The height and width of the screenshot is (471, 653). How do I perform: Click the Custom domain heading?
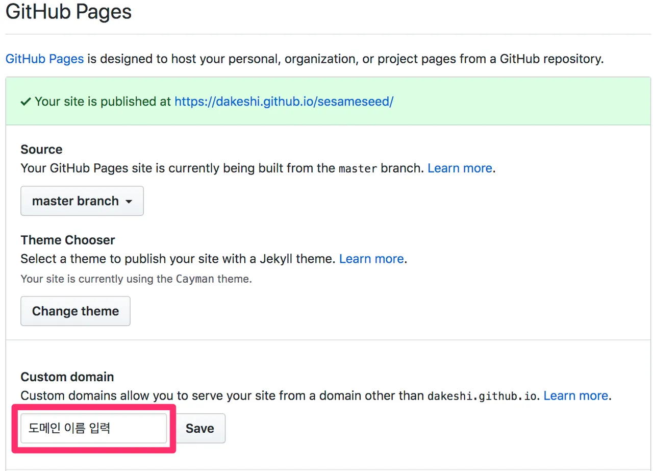click(x=67, y=377)
